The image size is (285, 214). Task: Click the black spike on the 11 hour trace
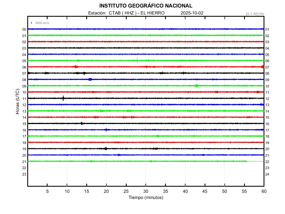tap(63, 98)
